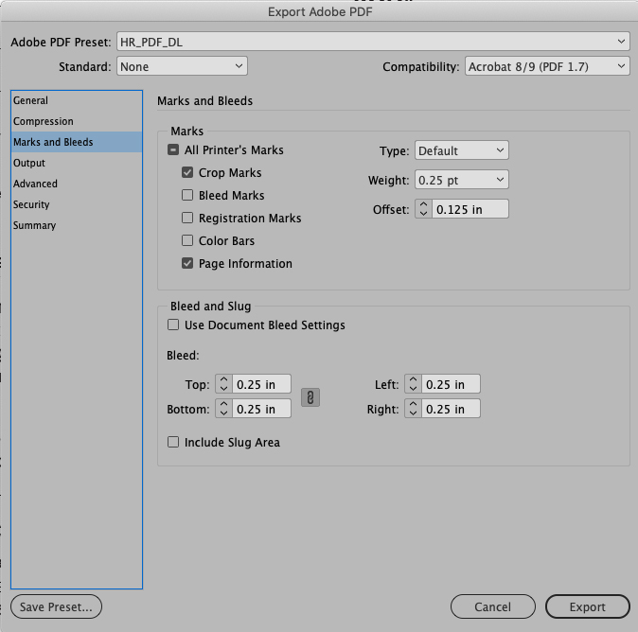Select Marks and Bleeds section

[x=77, y=142]
